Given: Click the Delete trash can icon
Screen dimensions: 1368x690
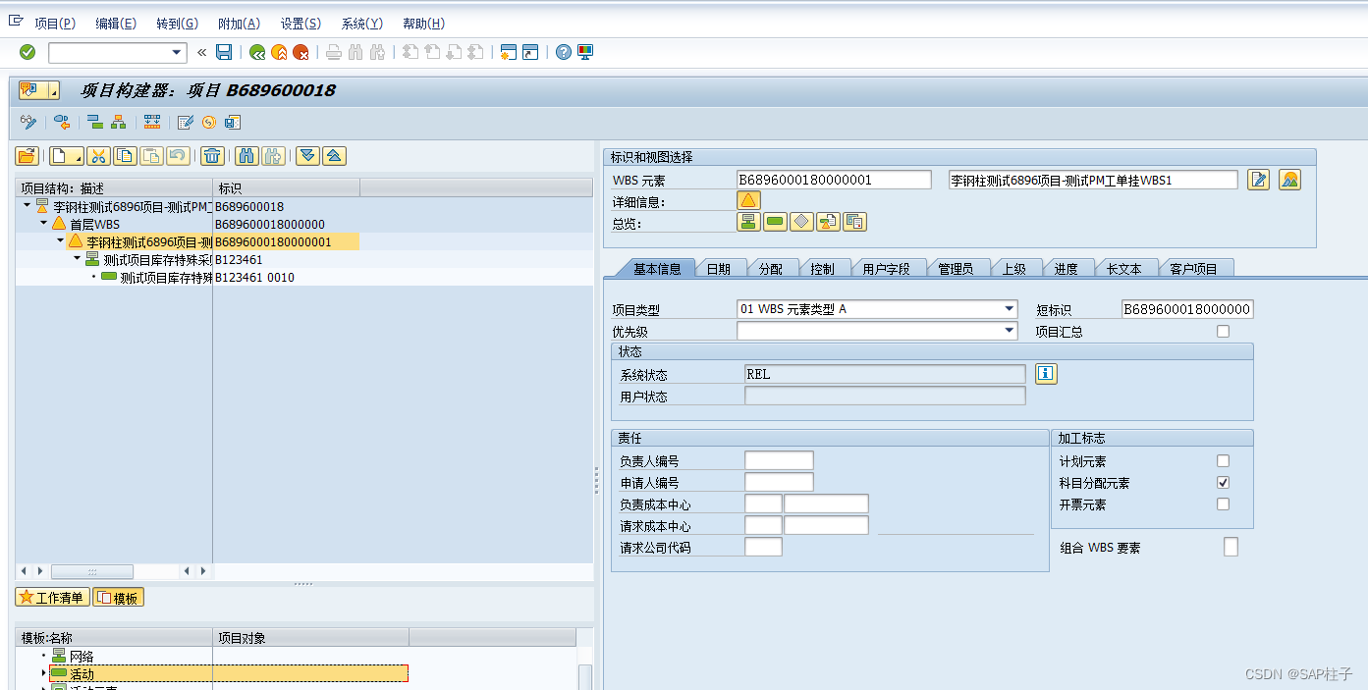Looking at the screenshot, I should pos(212,155).
